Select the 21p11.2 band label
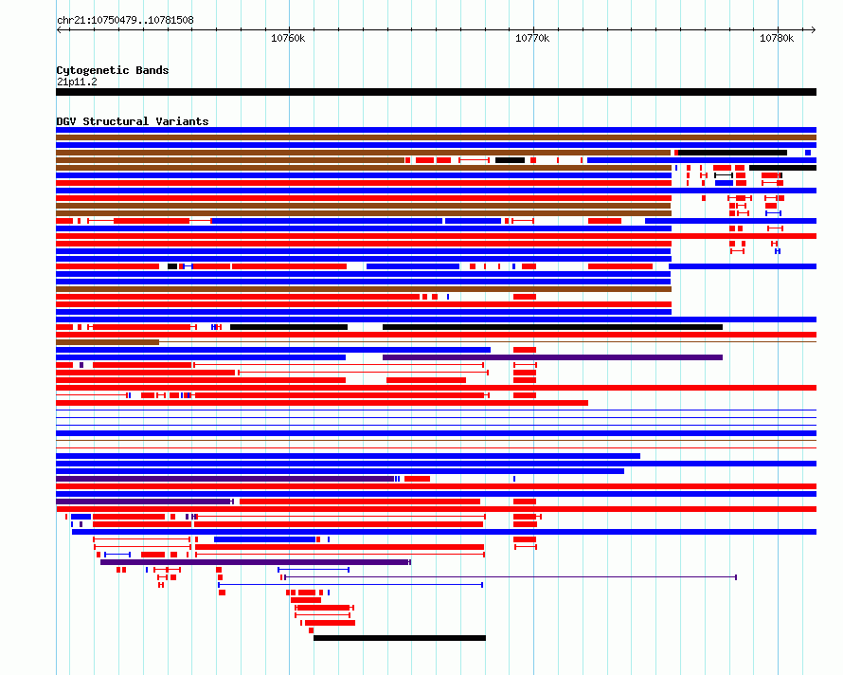843x675 pixels. [77, 82]
